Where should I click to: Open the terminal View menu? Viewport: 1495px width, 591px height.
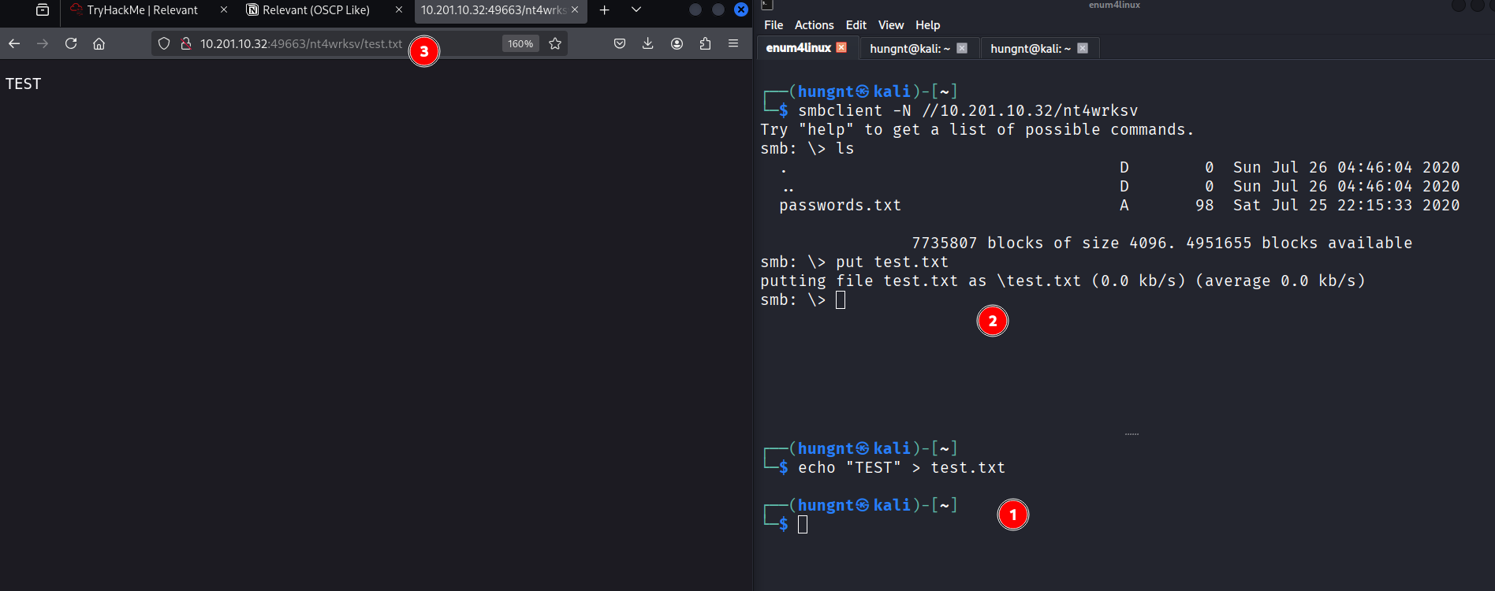pos(891,25)
